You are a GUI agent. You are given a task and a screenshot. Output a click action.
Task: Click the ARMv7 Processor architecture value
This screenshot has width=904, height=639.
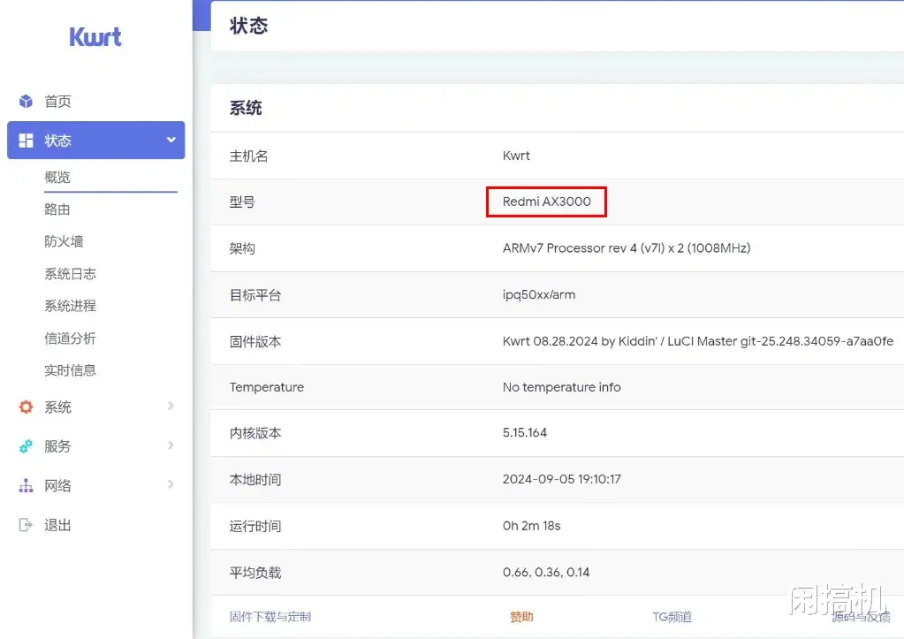[627, 248]
